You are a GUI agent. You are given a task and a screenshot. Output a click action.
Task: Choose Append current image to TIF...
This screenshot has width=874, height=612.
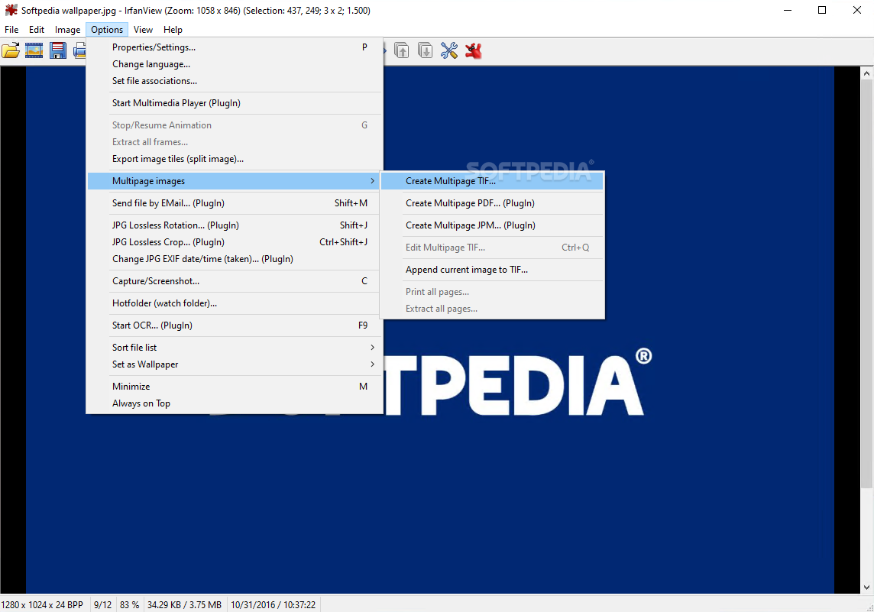(492, 270)
